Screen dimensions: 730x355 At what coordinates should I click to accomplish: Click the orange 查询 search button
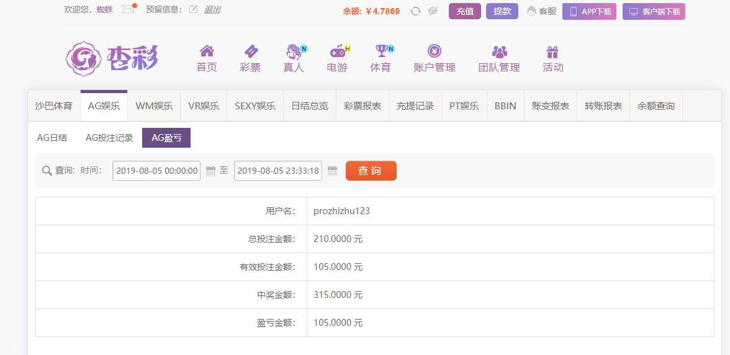pos(371,171)
